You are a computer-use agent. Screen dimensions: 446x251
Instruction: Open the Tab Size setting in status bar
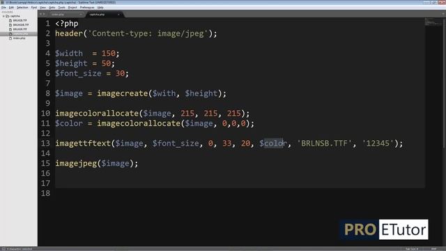(412, 249)
